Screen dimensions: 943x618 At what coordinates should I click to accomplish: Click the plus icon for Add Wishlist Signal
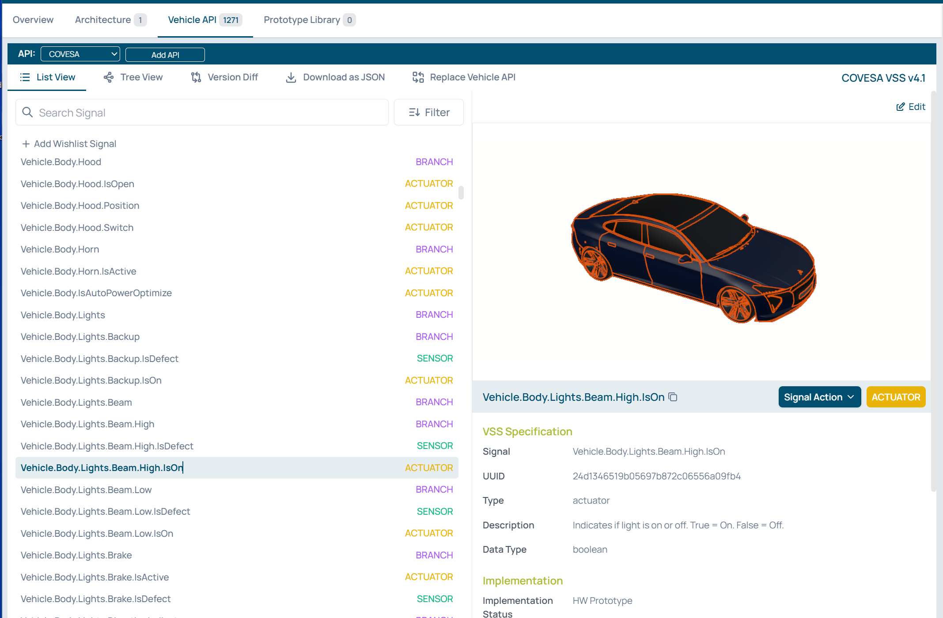[26, 144]
